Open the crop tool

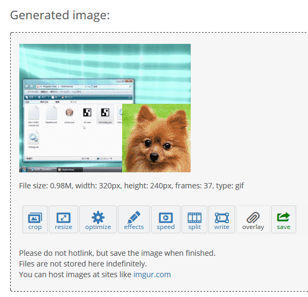(35, 219)
